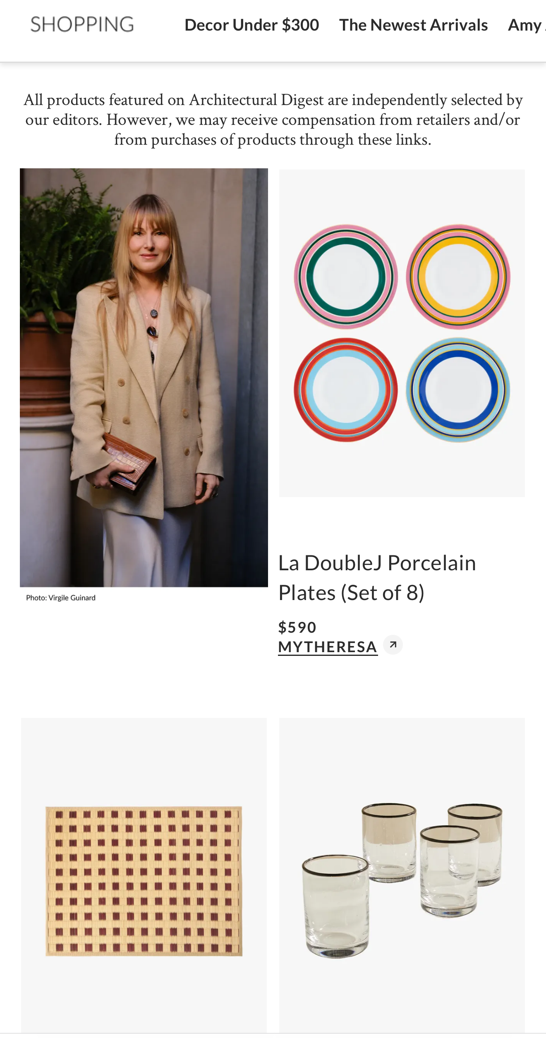Select the green and pink rimmed plate
This screenshot has width=546, height=1038.
(x=346, y=277)
